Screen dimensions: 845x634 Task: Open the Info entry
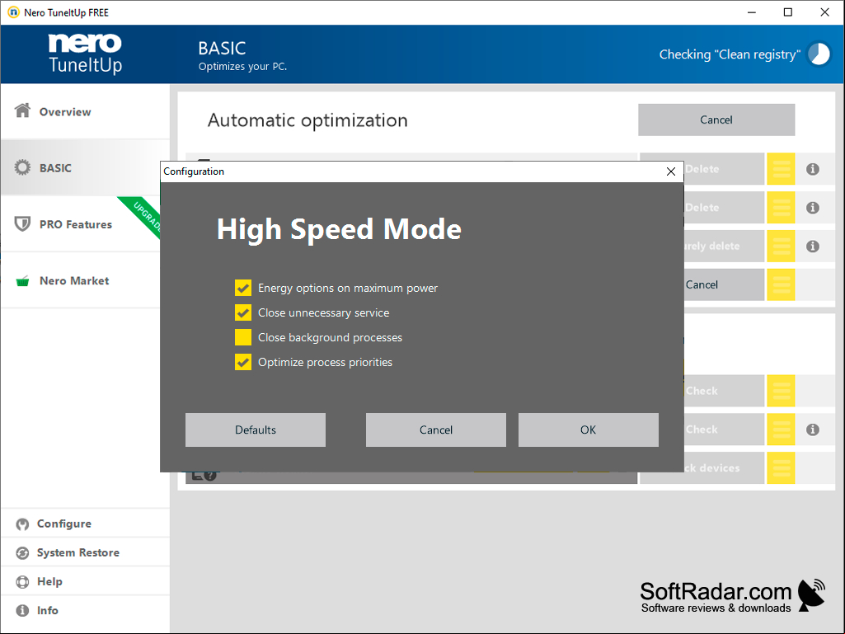point(85,610)
